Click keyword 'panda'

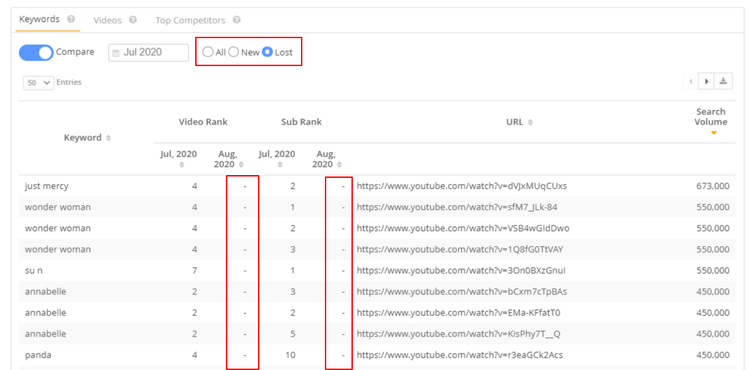pyautogui.click(x=38, y=355)
